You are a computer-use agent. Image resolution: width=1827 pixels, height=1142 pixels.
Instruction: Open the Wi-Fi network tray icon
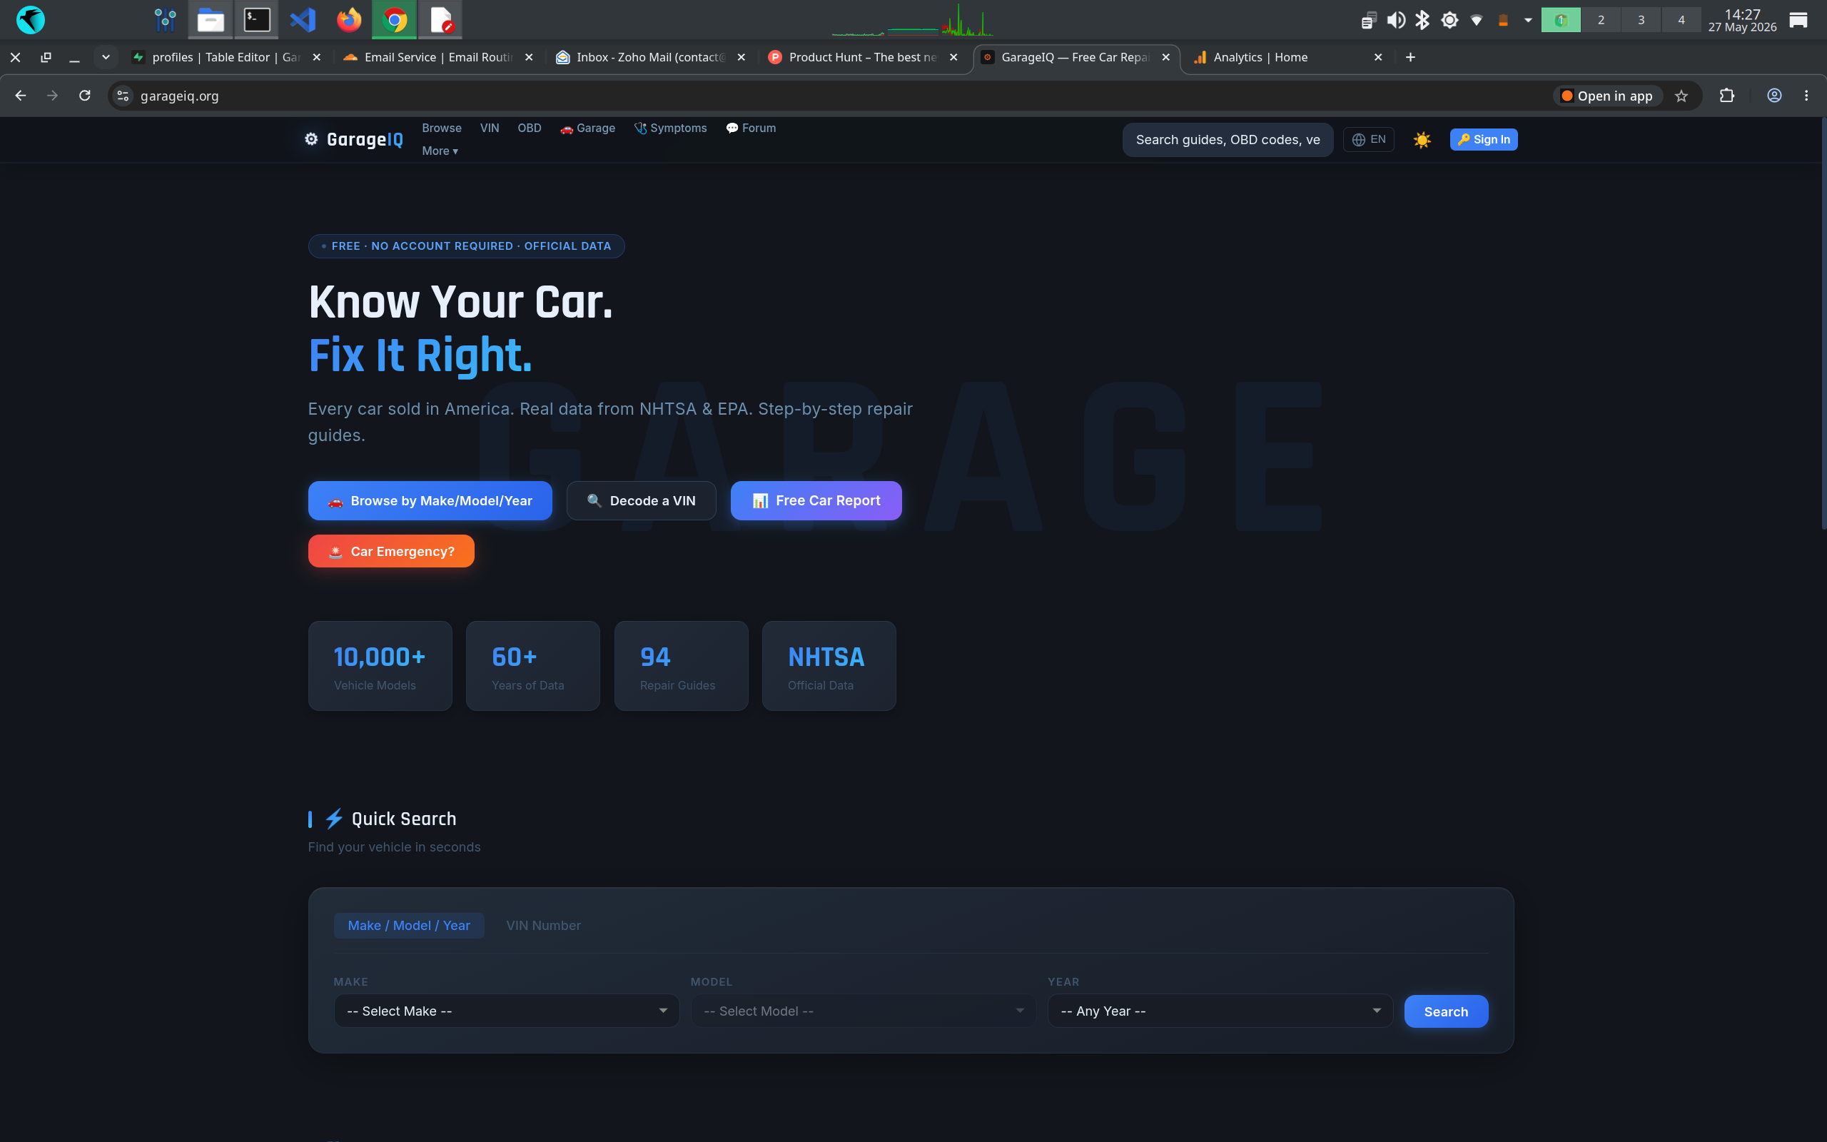(x=1477, y=21)
